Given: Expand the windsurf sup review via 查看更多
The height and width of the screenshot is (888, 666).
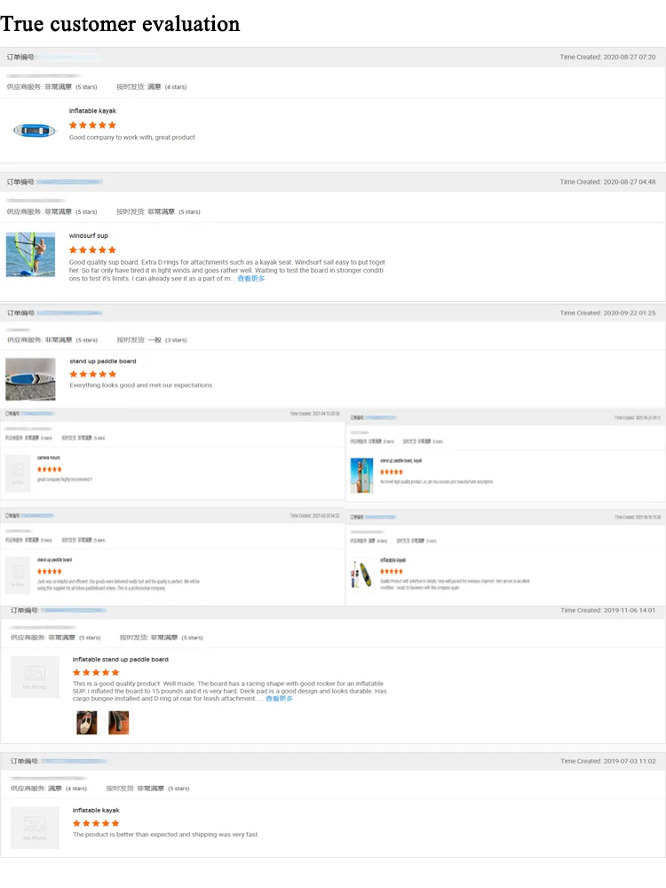Looking at the screenshot, I should [x=250, y=279].
